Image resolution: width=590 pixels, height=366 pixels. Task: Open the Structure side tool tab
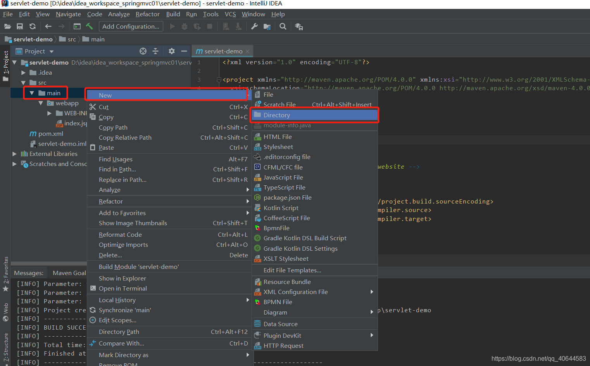tap(5, 348)
